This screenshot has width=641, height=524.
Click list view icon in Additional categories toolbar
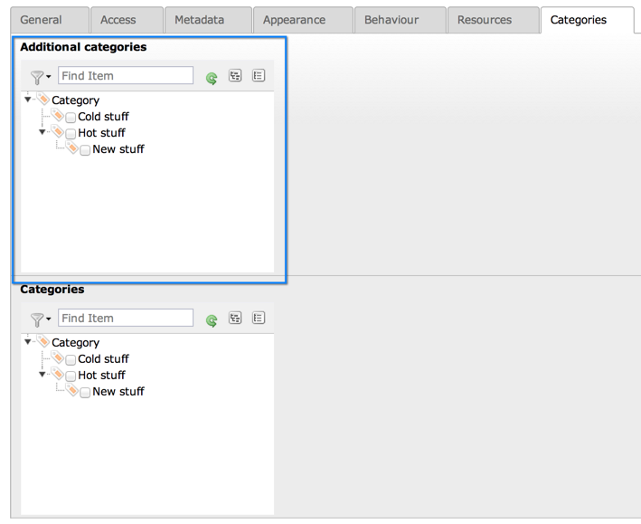tap(259, 76)
